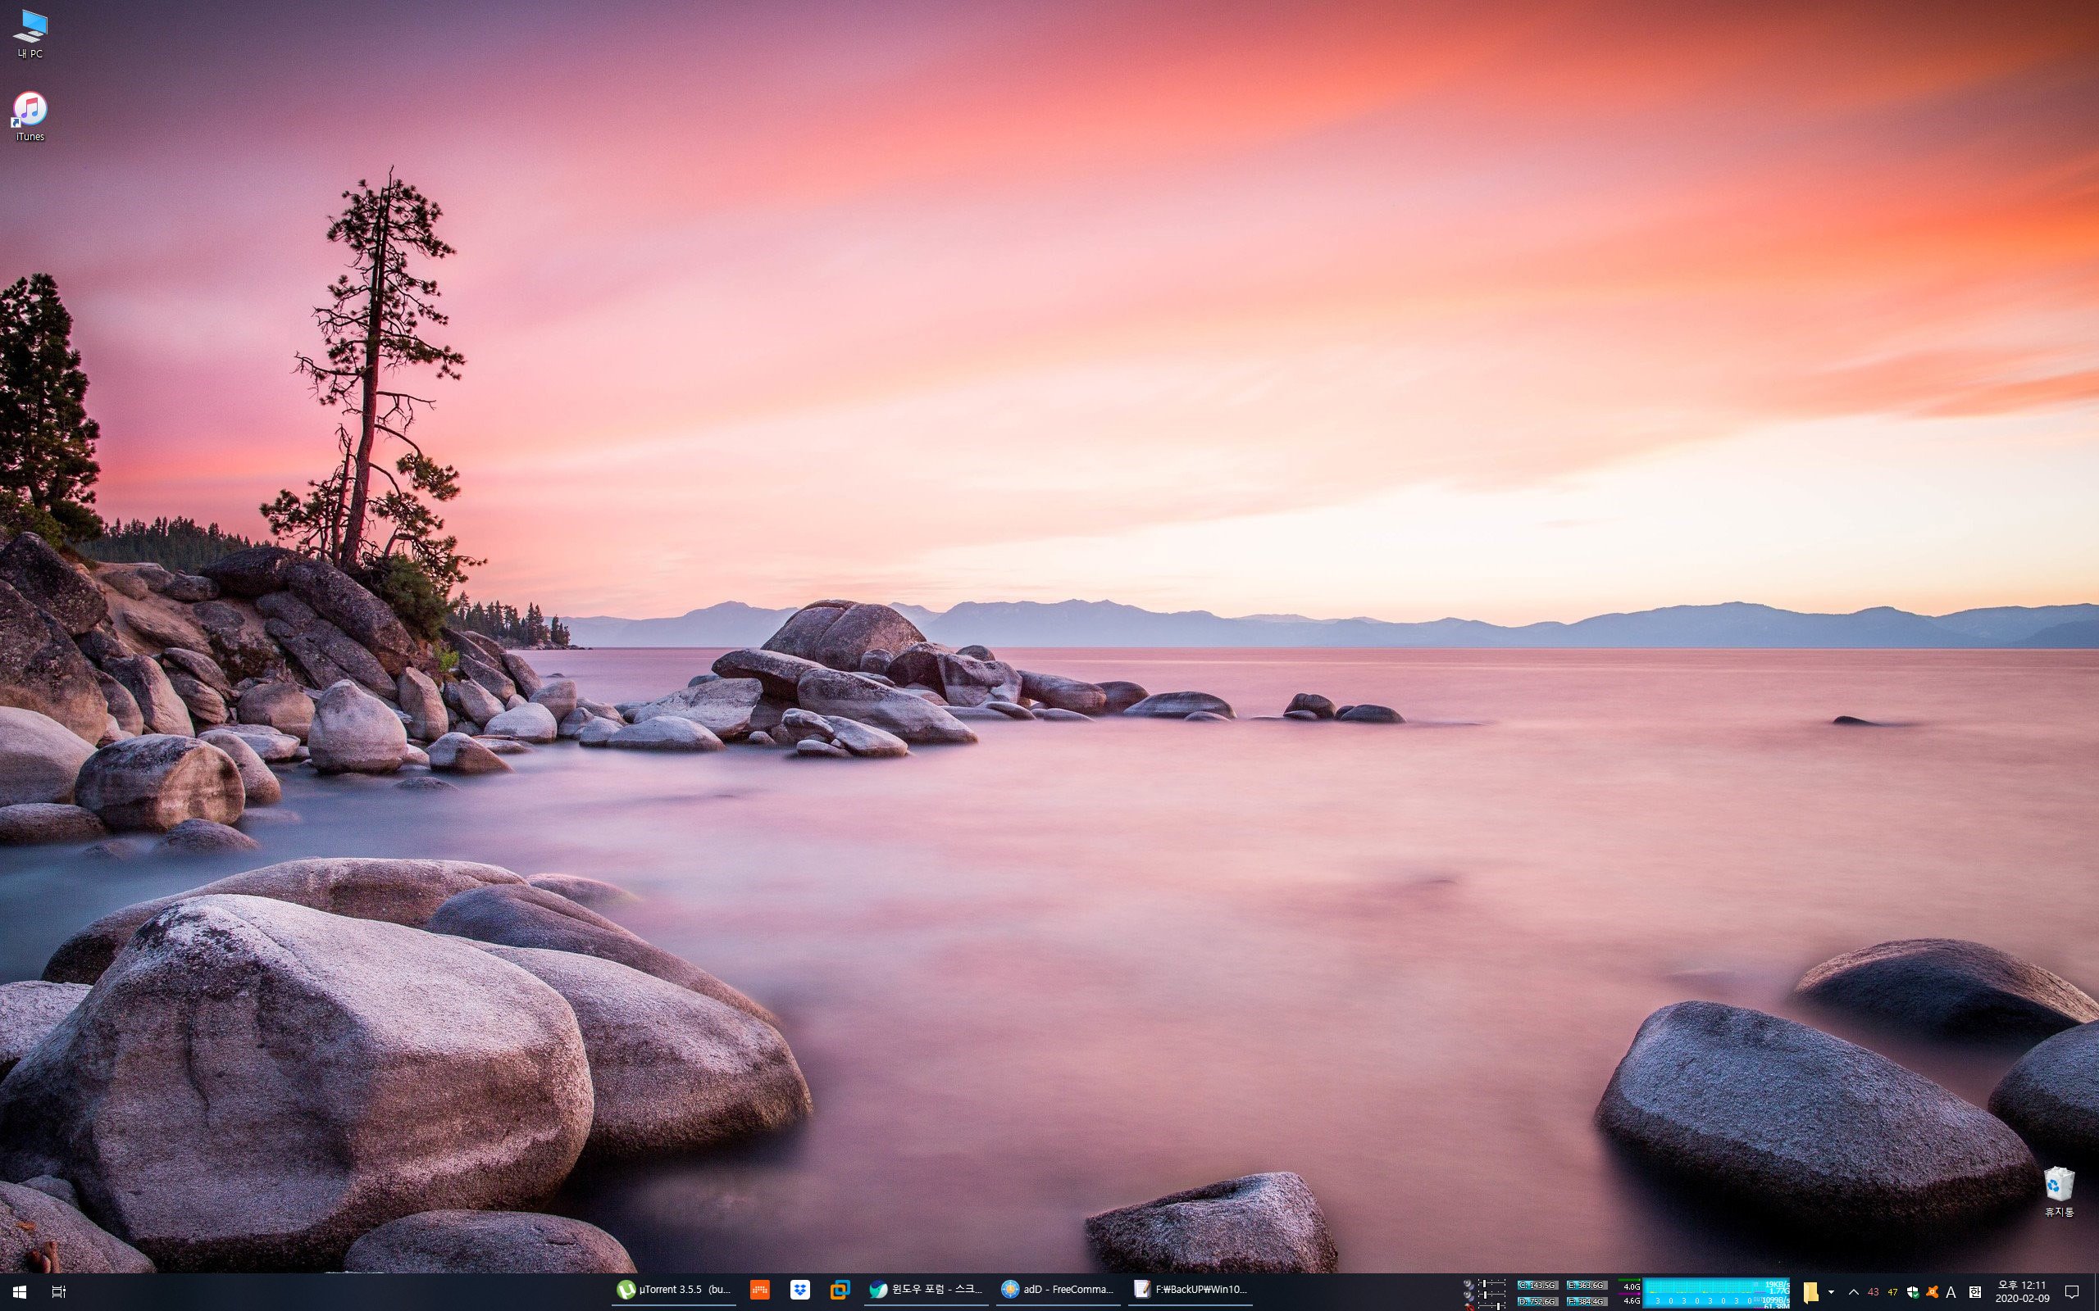The width and height of the screenshot is (2099, 1311).
Task: Click the red 43 temperature tray icon
Action: [1874, 1293]
